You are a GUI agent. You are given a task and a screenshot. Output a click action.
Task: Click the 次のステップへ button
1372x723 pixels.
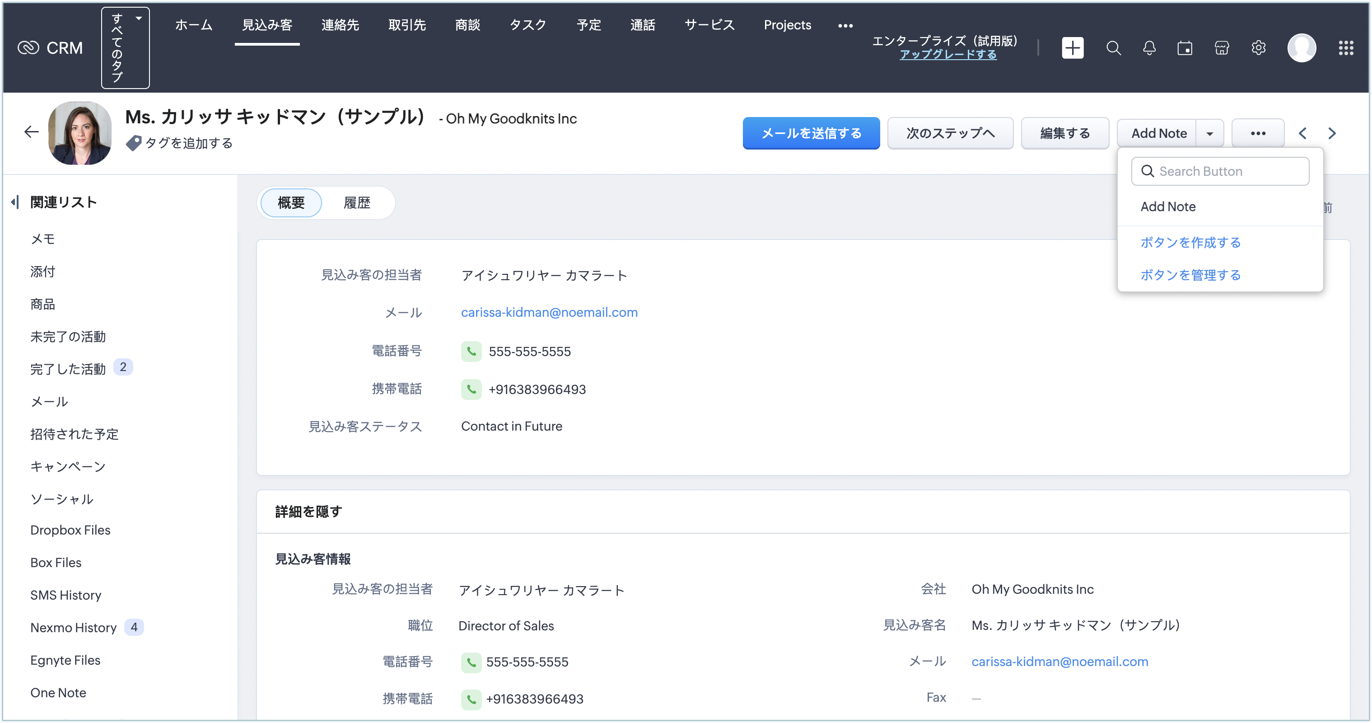coord(950,133)
